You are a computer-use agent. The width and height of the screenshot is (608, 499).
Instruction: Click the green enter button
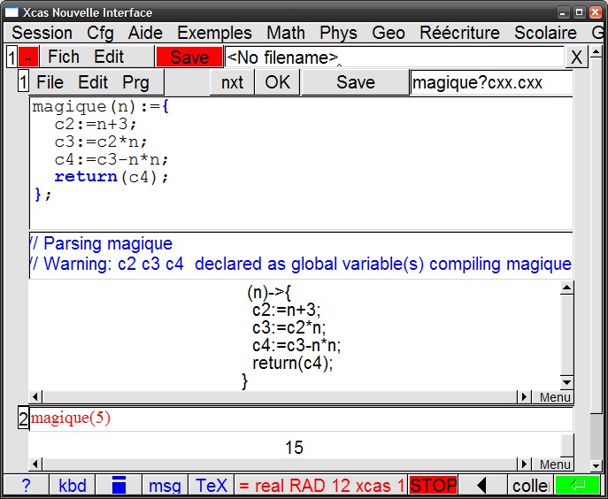(577, 485)
